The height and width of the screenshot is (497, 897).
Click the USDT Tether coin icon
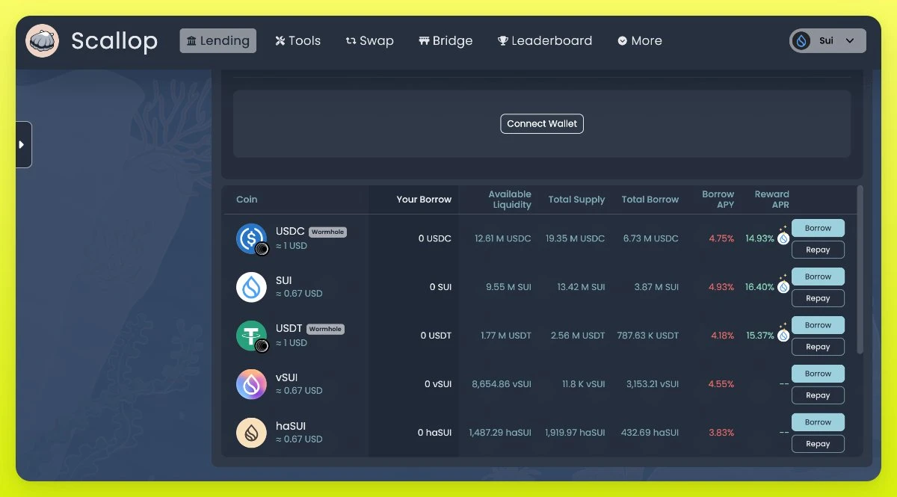point(251,336)
